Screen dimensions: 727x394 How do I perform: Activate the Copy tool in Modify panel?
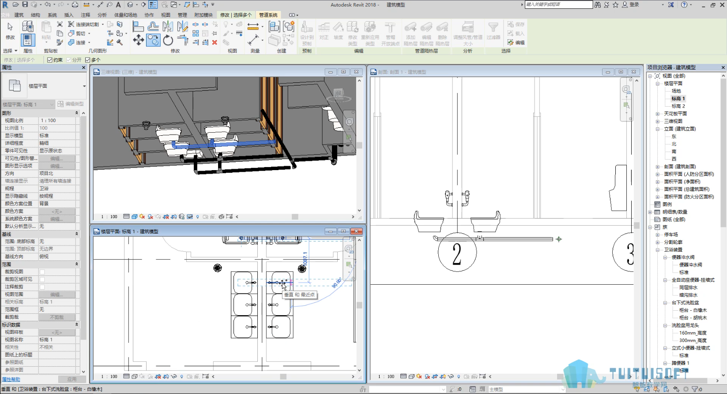pyautogui.click(x=153, y=41)
